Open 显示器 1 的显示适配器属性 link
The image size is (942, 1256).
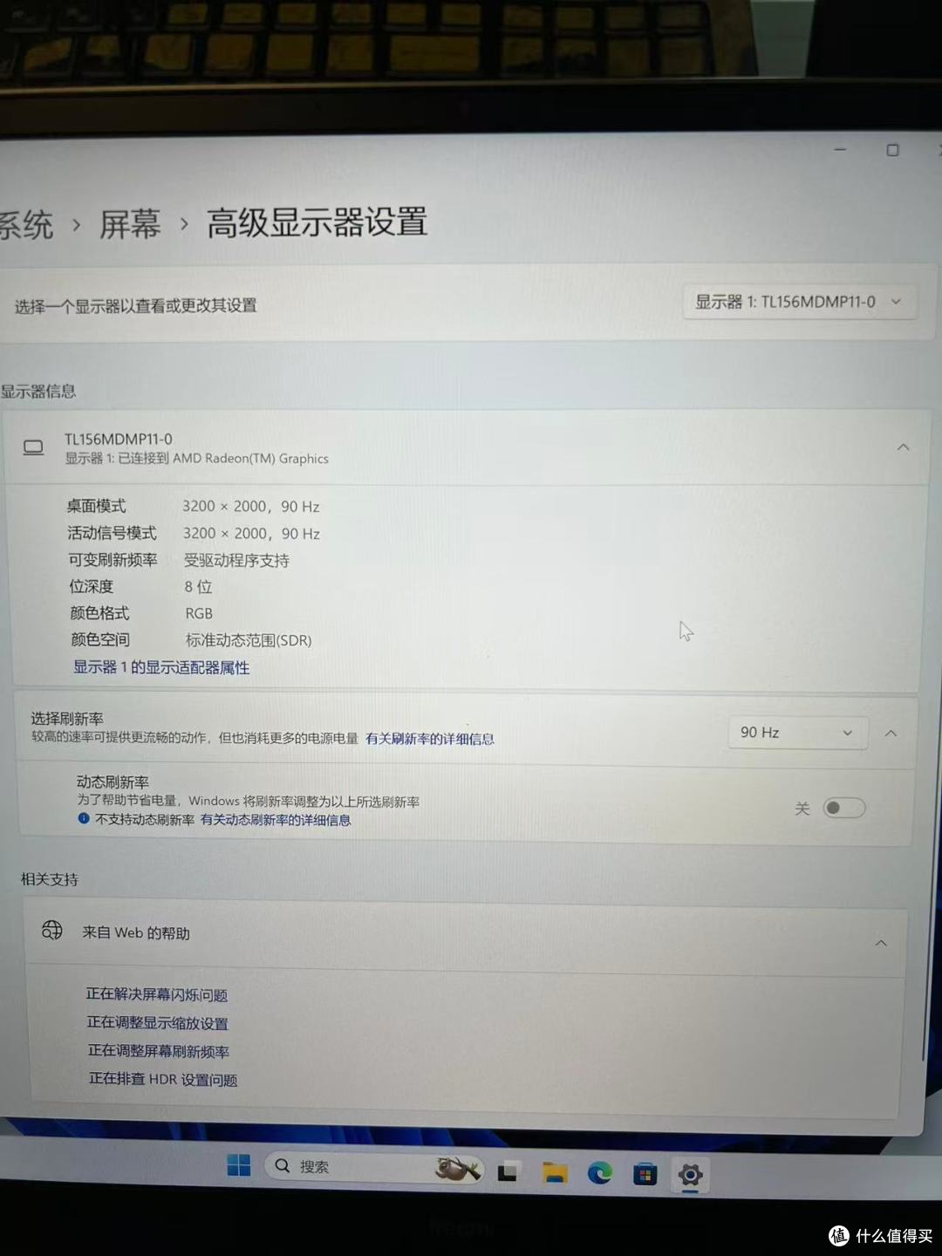161,667
